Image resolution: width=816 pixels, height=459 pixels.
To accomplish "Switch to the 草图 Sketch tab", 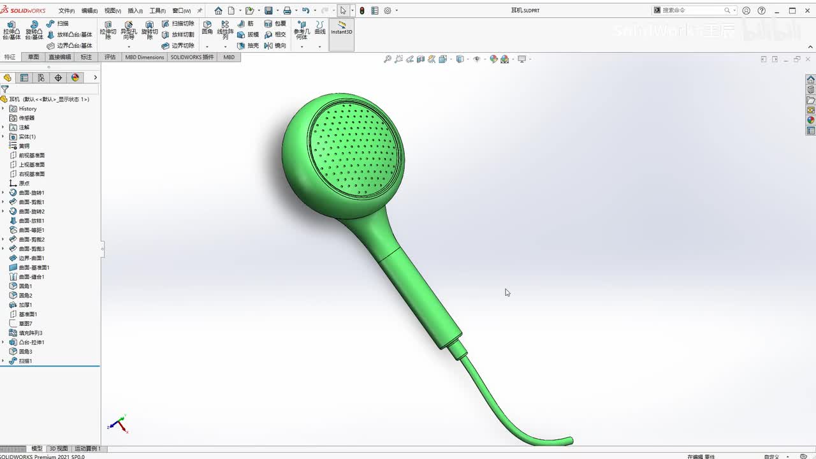I will 33,57.
